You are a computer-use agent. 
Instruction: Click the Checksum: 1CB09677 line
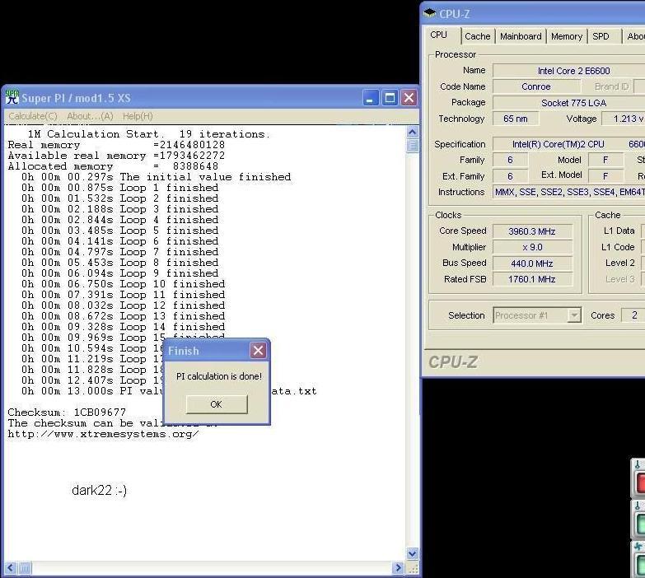click(67, 413)
